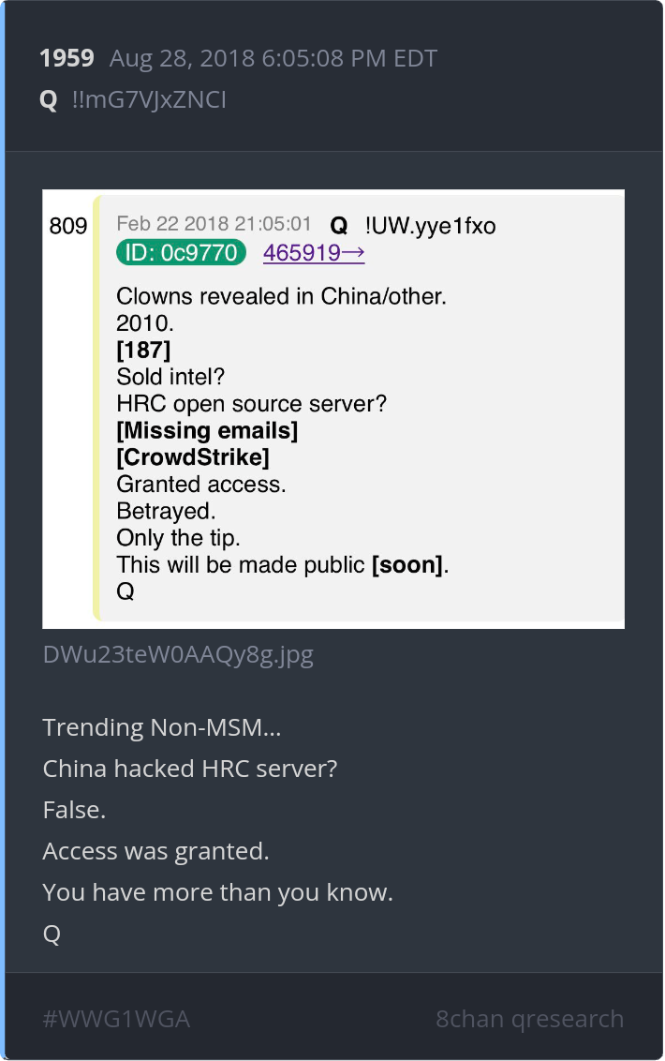Viewport: 665px width, 1061px height.
Task: Click the [187] bold marker
Action: (143, 350)
